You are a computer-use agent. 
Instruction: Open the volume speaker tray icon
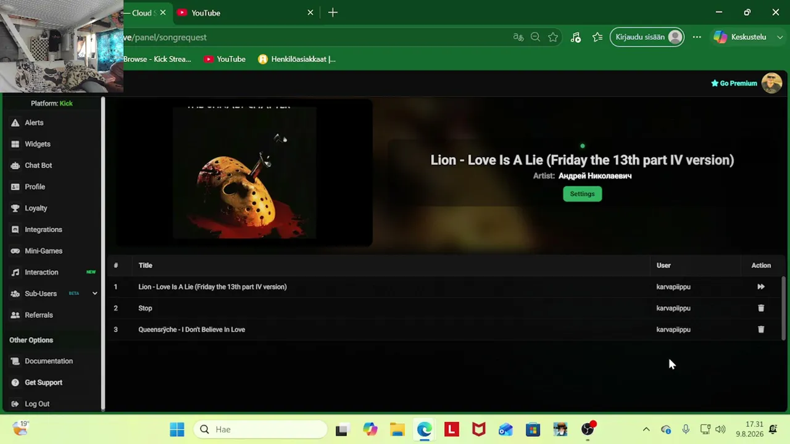coord(720,429)
